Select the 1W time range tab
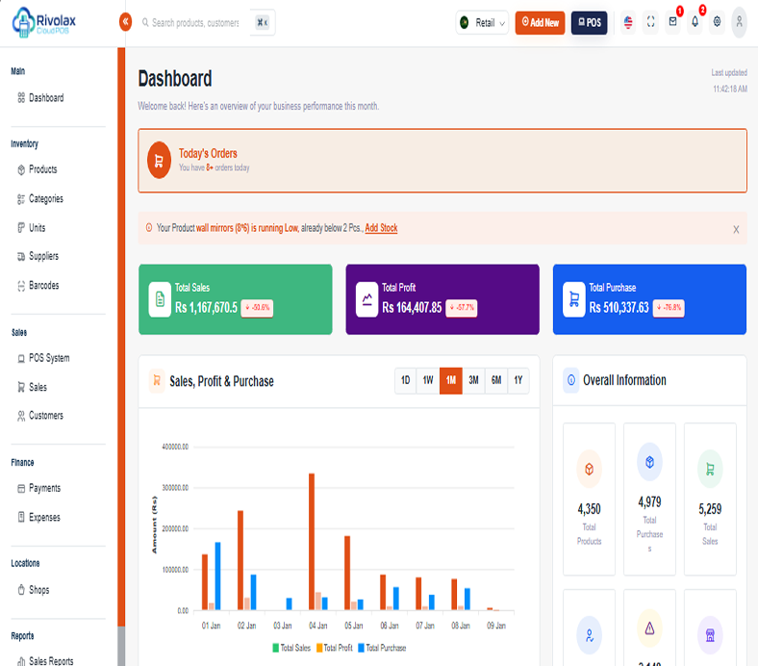 (428, 380)
